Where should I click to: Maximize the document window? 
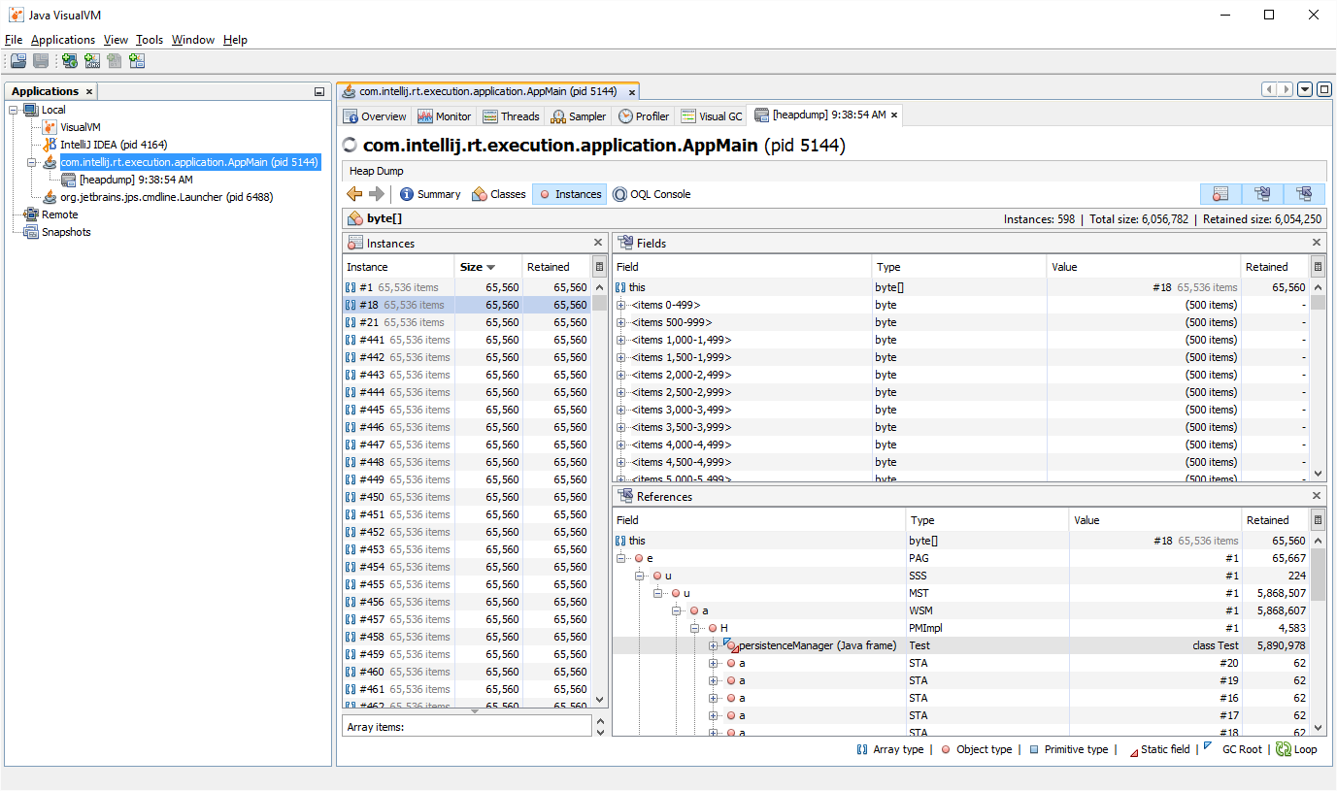1322,89
